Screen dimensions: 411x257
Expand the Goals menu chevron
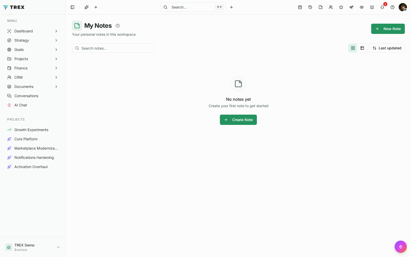point(56,50)
